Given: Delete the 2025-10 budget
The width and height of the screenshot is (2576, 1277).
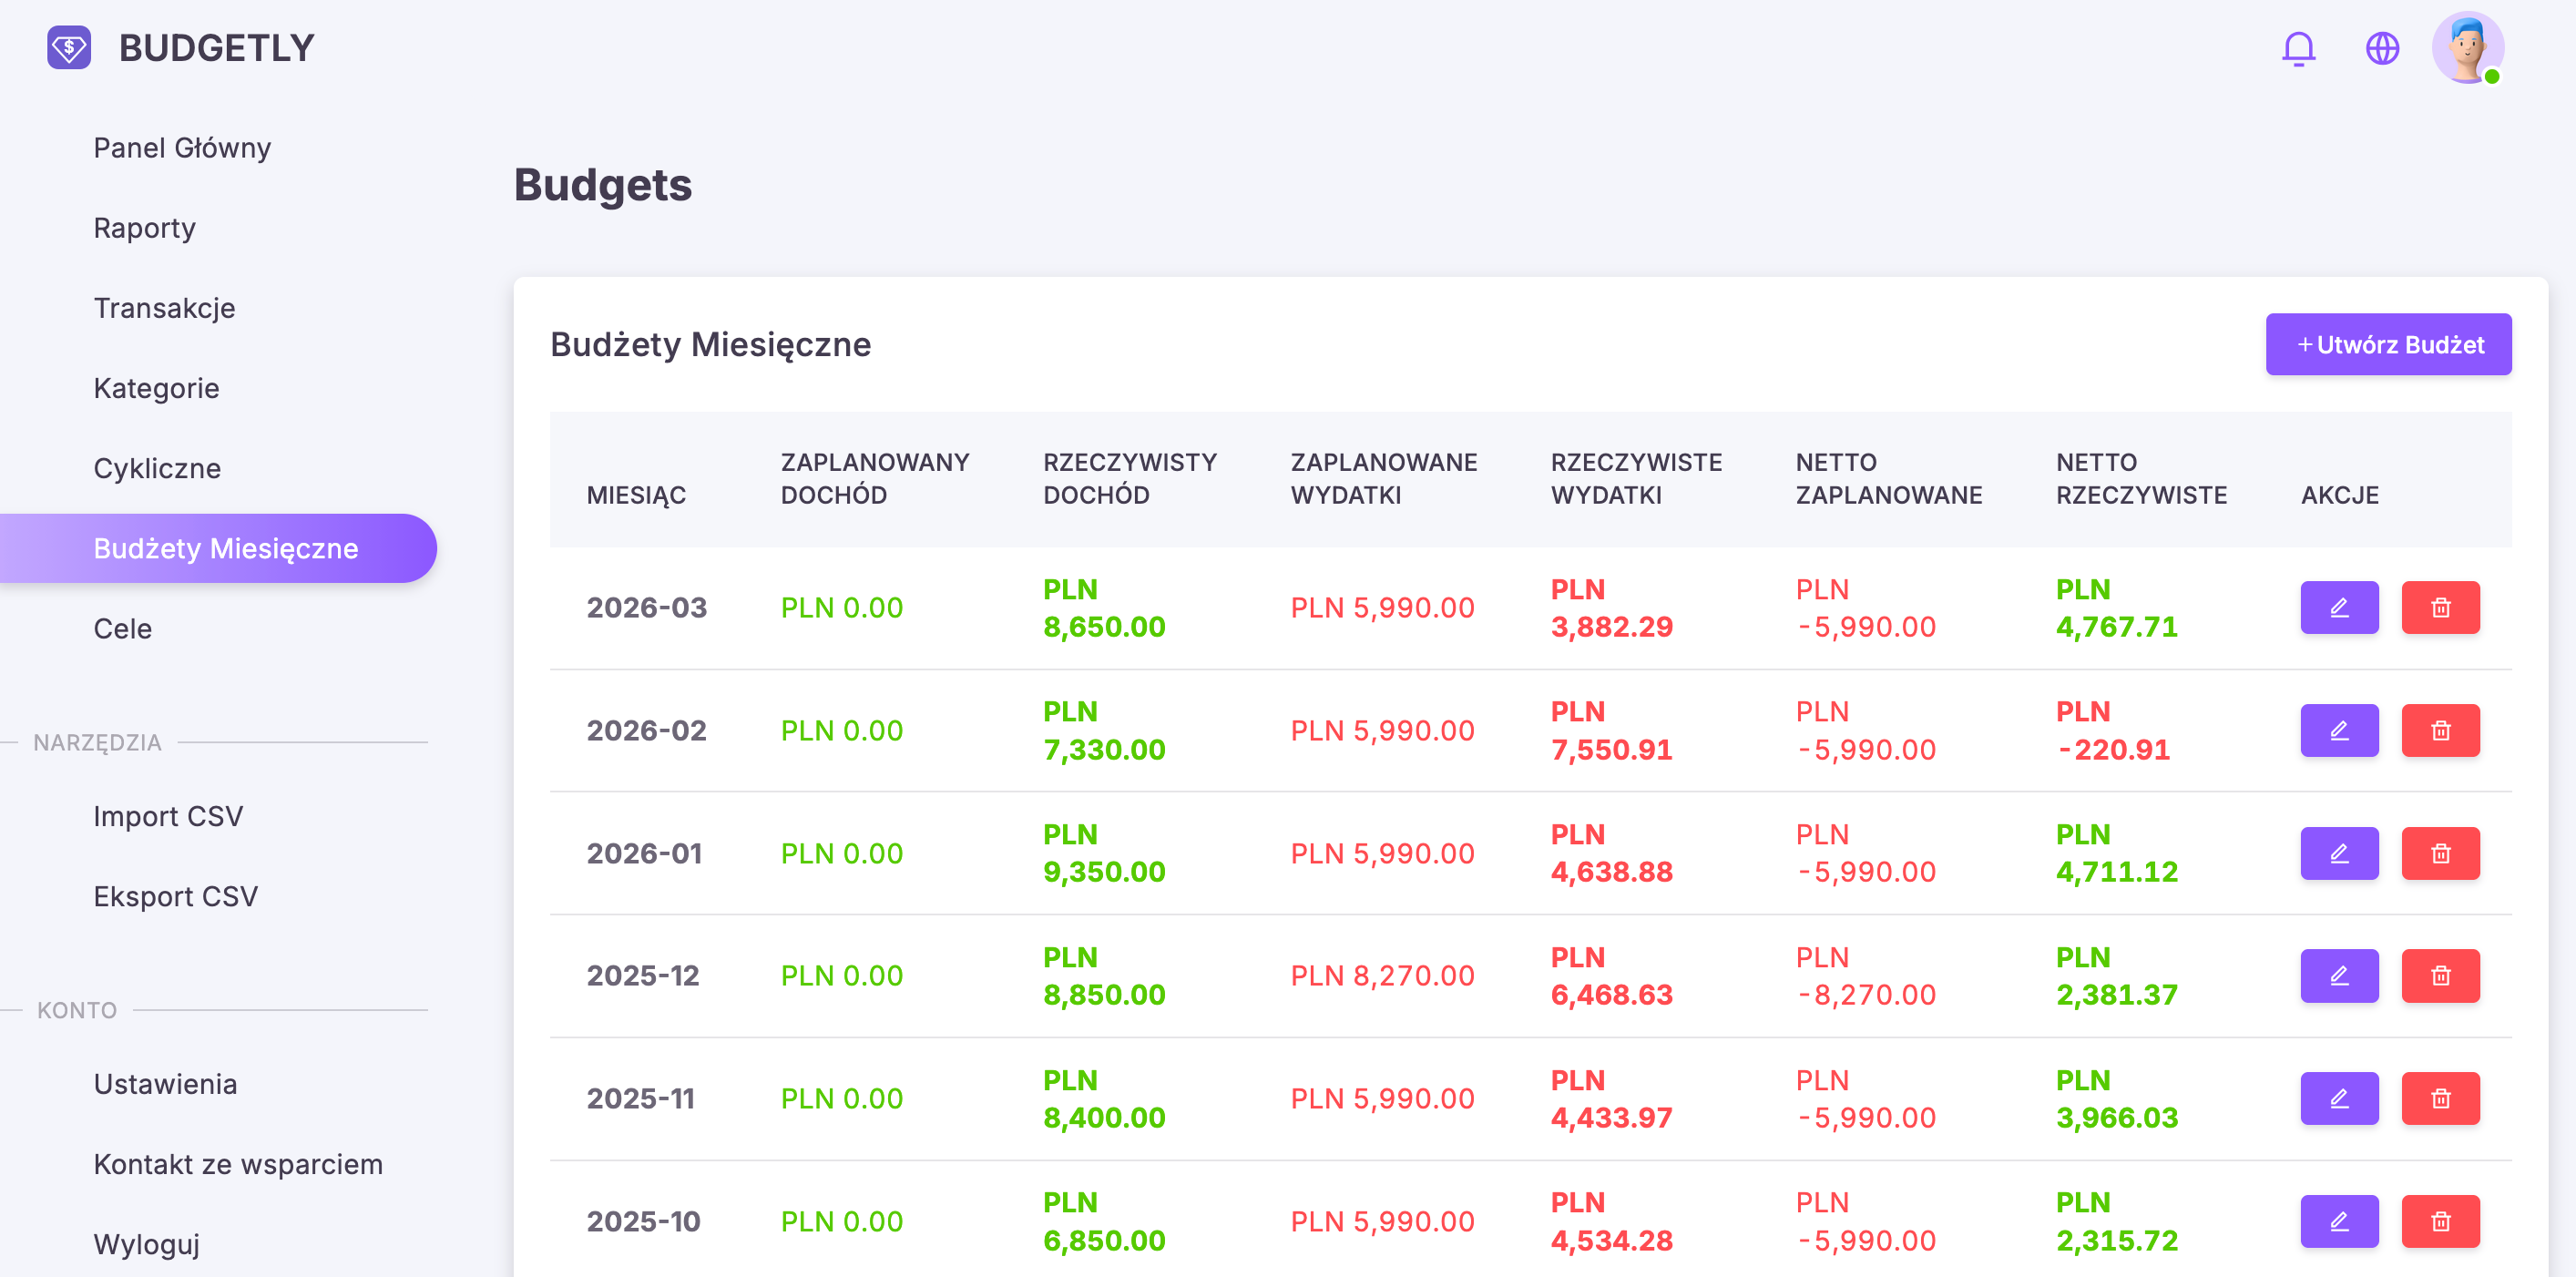Looking at the screenshot, I should tap(2440, 1221).
